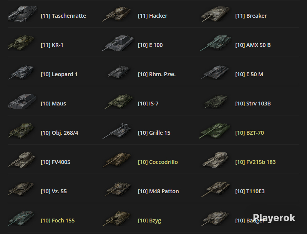
Task: Click the Playerok watermark logo
Action: click(x=274, y=218)
